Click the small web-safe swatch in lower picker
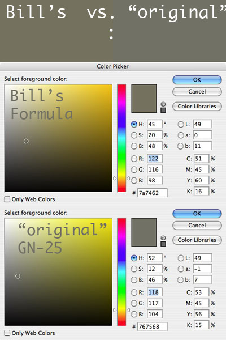Viewport: 226px width, 340px height. coord(163,244)
